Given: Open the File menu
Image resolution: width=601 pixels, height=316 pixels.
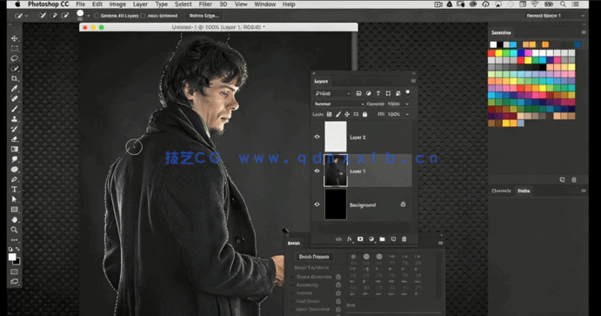Looking at the screenshot, I should [81, 4].
